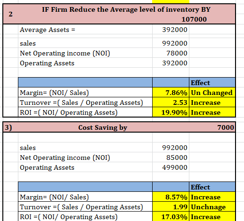This screenshot has height=221, width=244.
Task: Select the Effect header in section 3
Action: 212,187
